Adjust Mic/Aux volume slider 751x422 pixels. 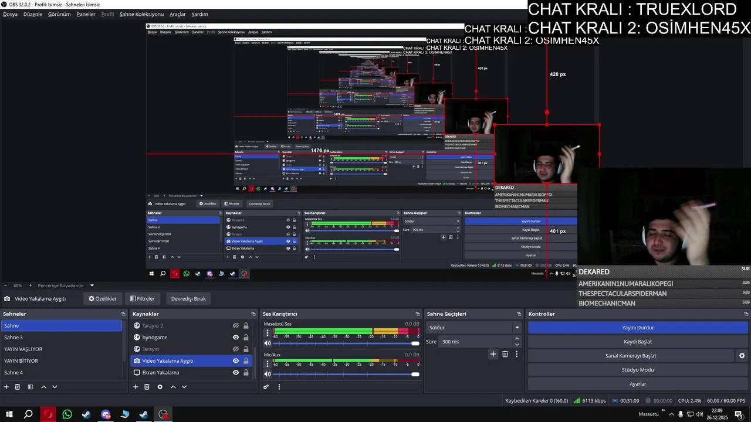pos(346,374)
